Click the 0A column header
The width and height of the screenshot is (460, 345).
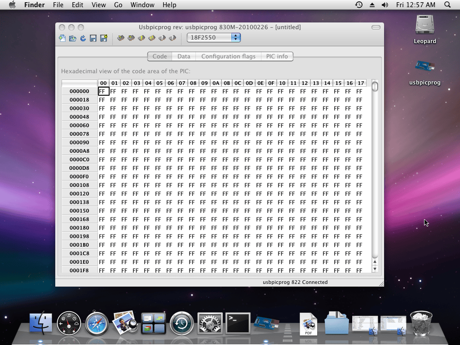point(216,83)
